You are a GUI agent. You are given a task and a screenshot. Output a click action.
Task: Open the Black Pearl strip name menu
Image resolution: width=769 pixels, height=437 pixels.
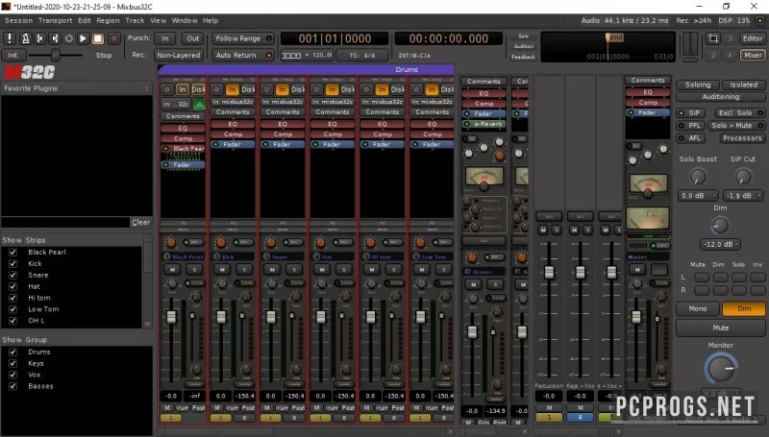[187, 256]
